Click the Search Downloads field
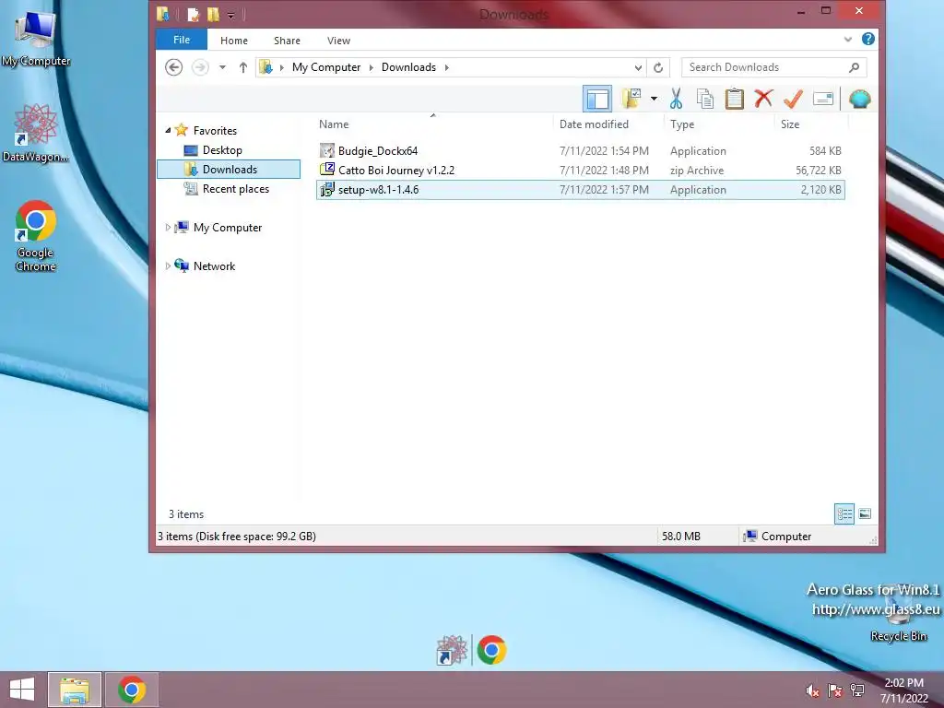 (773, 66)
